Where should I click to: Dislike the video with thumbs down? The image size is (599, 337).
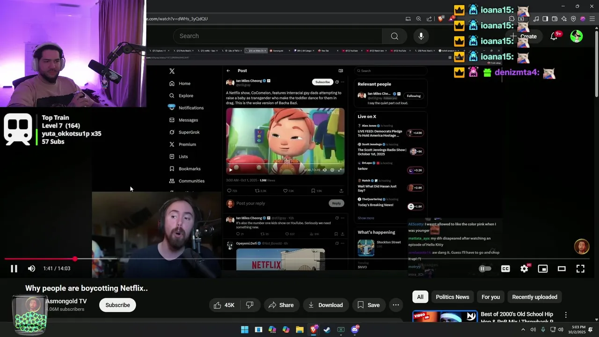click(250, 305)
